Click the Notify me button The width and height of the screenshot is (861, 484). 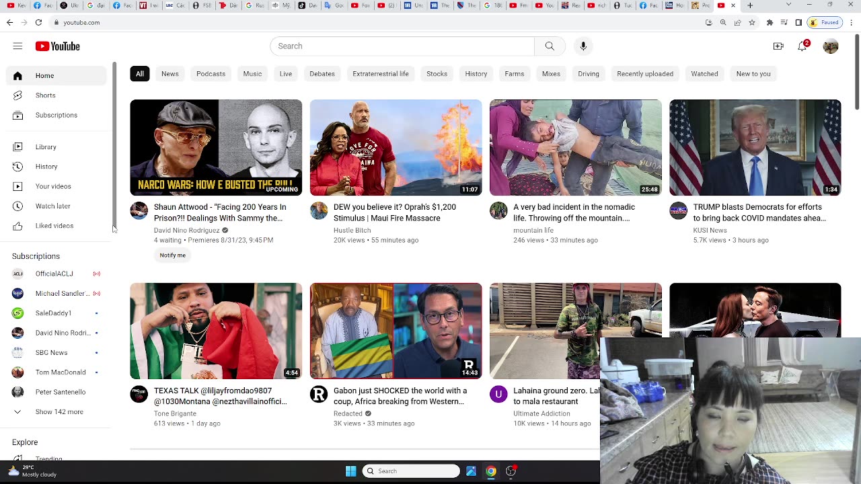pyautogui.click(x=172, y=255)
